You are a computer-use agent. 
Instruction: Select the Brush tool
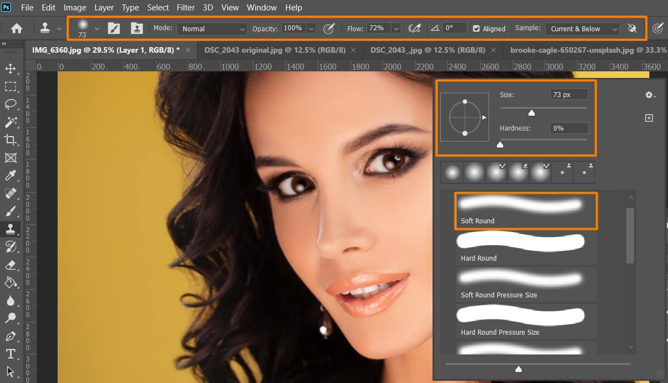[12, 211]
